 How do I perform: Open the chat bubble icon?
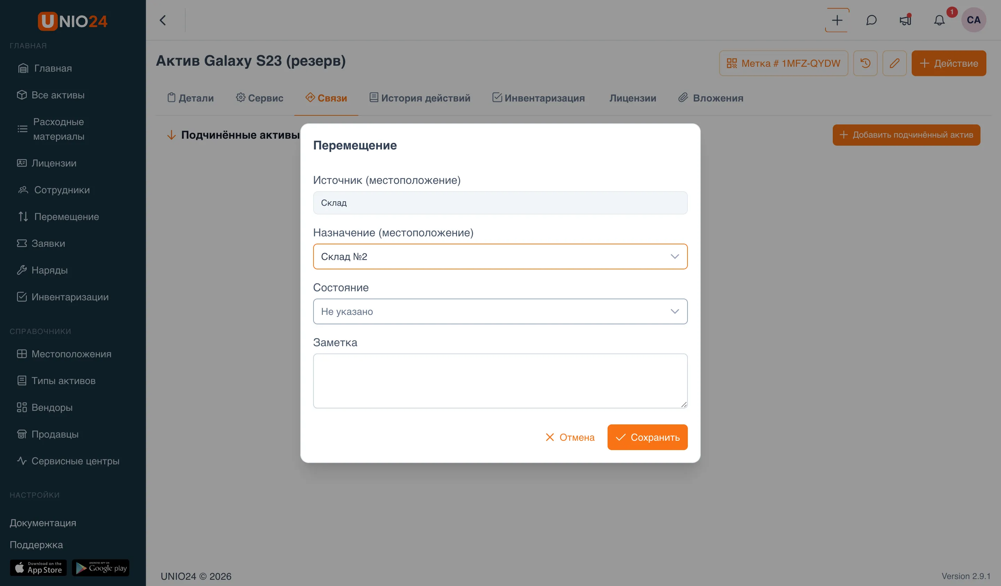(x=871, y=20)
